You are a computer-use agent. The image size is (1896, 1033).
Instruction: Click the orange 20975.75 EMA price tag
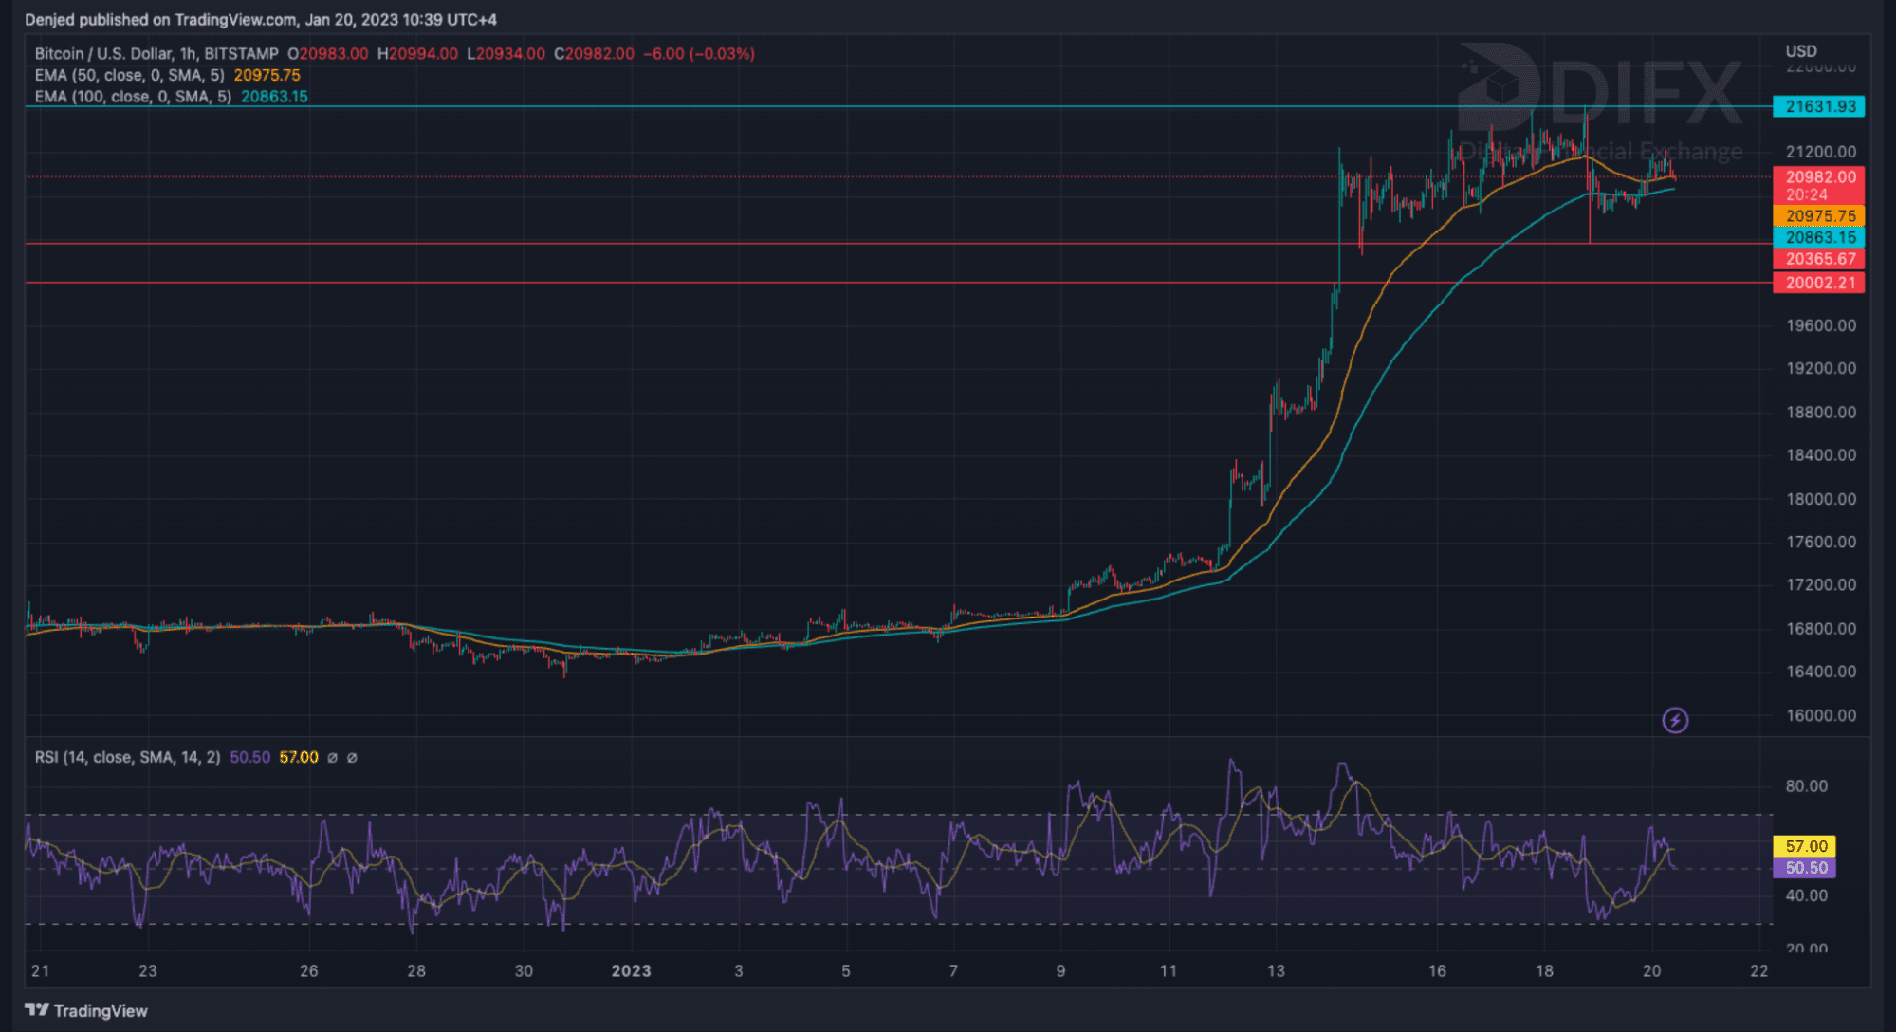[1819, 216]
